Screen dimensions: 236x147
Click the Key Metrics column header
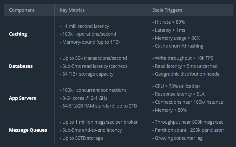tap(72, 10)
